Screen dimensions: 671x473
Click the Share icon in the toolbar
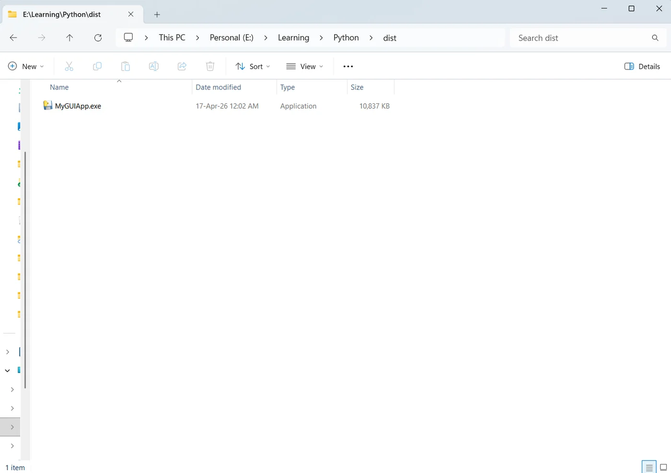click(x=182, y=67)
